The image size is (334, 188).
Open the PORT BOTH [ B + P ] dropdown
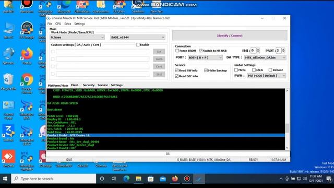205,57
